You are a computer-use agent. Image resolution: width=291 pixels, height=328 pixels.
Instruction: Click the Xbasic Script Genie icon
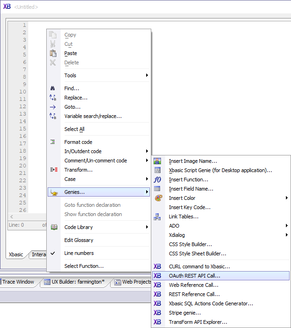click(x=157, y=170)
